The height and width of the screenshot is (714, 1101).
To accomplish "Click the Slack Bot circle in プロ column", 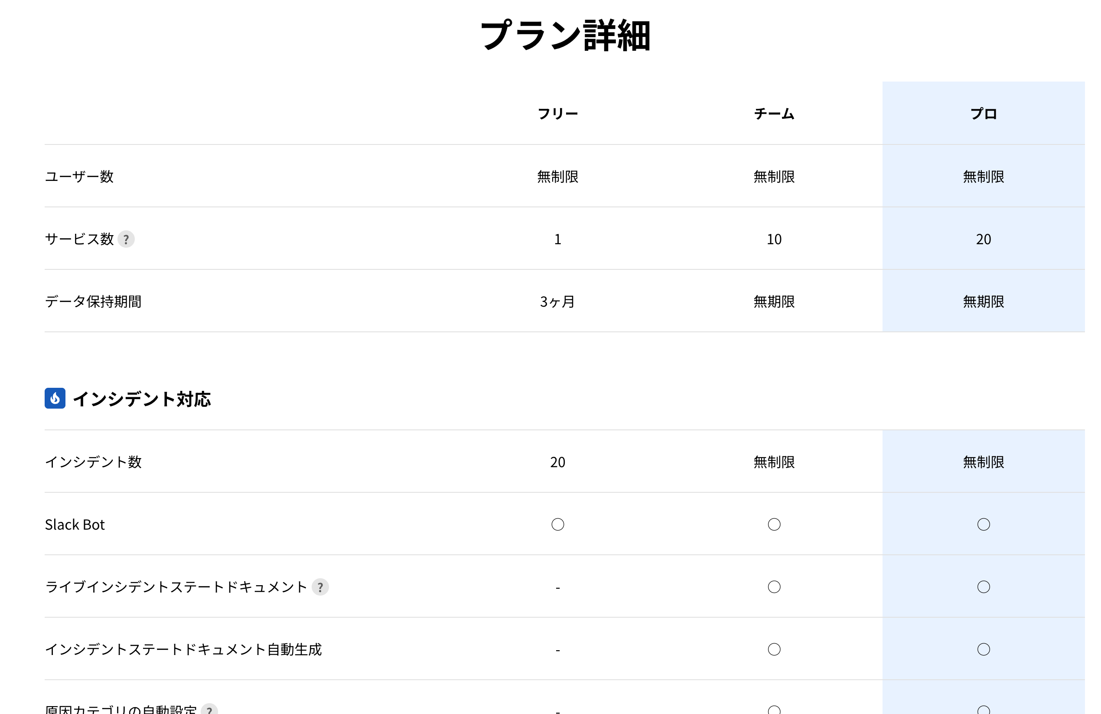I will [x=983, y=524].
